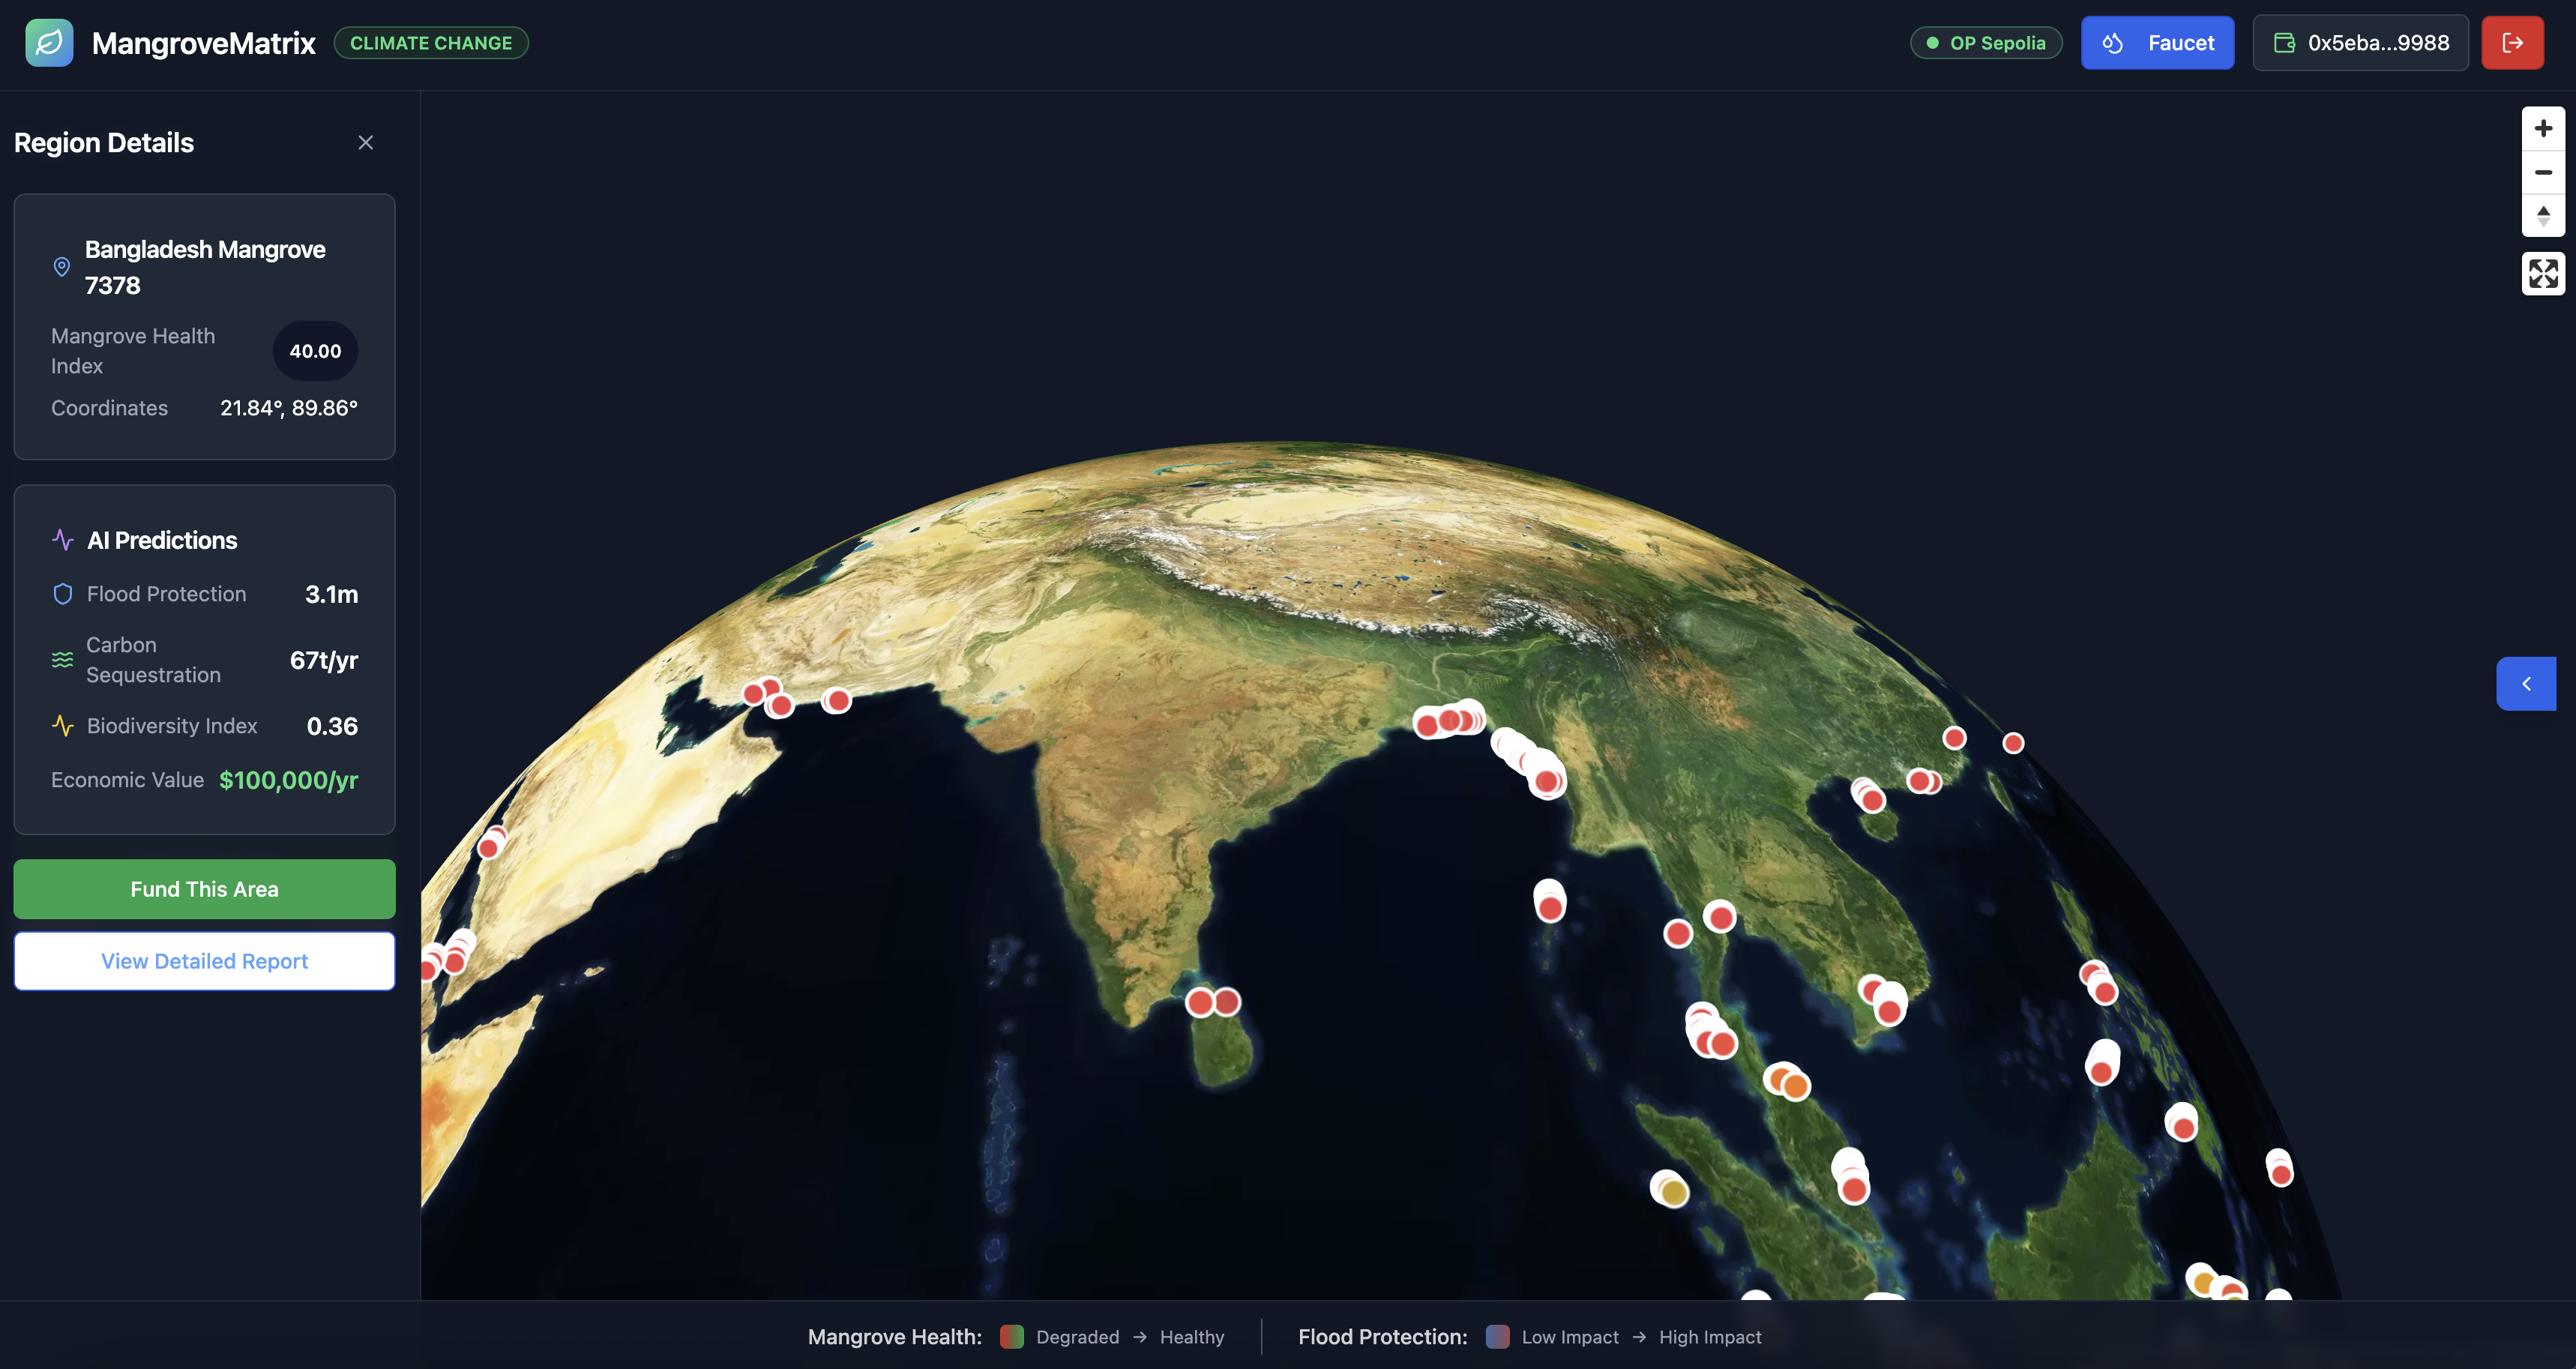Screen dimensions: 2576x1369
Task: Open the View Detailed Report link
Action: 204,961
